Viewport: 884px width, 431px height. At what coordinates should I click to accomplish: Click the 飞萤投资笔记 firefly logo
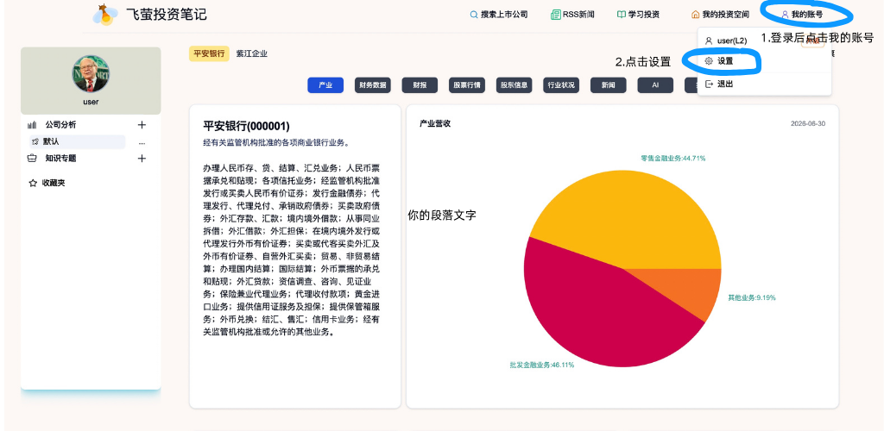point(104,16)
